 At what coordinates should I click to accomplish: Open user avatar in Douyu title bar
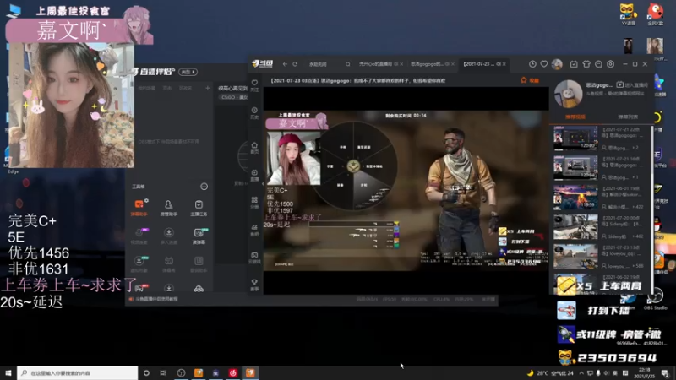pos(557,64)
